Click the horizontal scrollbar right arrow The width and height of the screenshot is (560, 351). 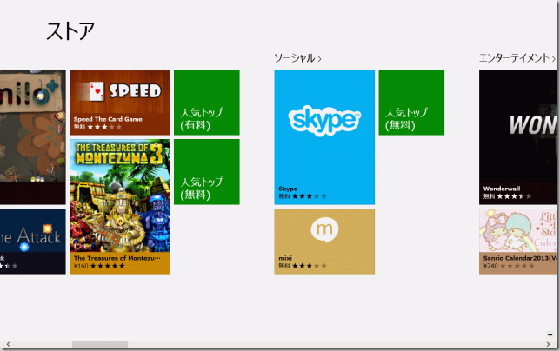coord(547,345)
